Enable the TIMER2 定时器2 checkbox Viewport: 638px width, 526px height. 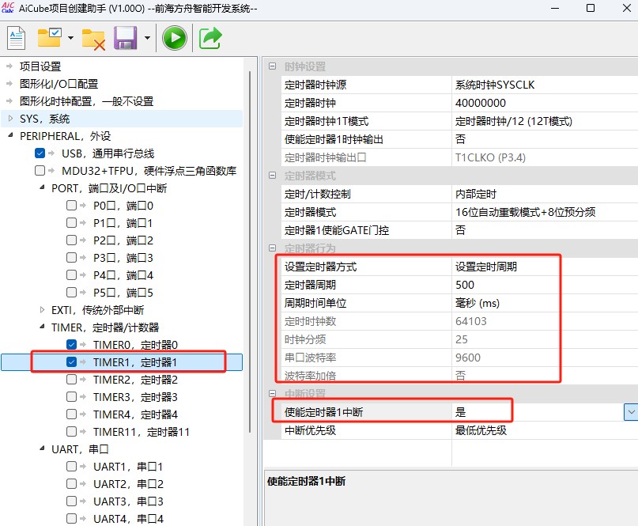point(72,380)
